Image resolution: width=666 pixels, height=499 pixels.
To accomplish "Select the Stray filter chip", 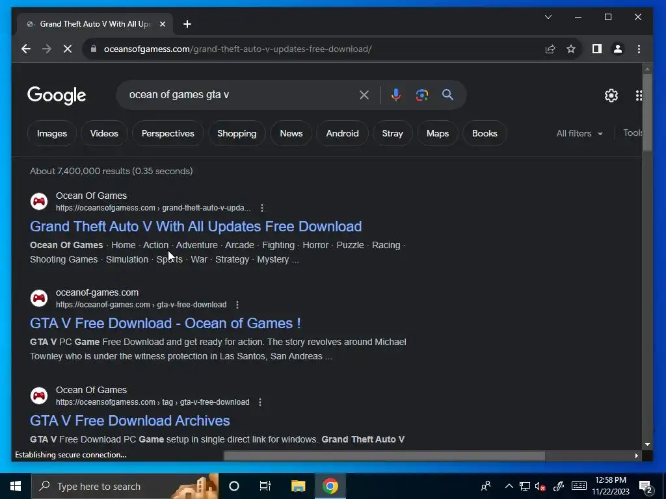I will tap(392, 133).
